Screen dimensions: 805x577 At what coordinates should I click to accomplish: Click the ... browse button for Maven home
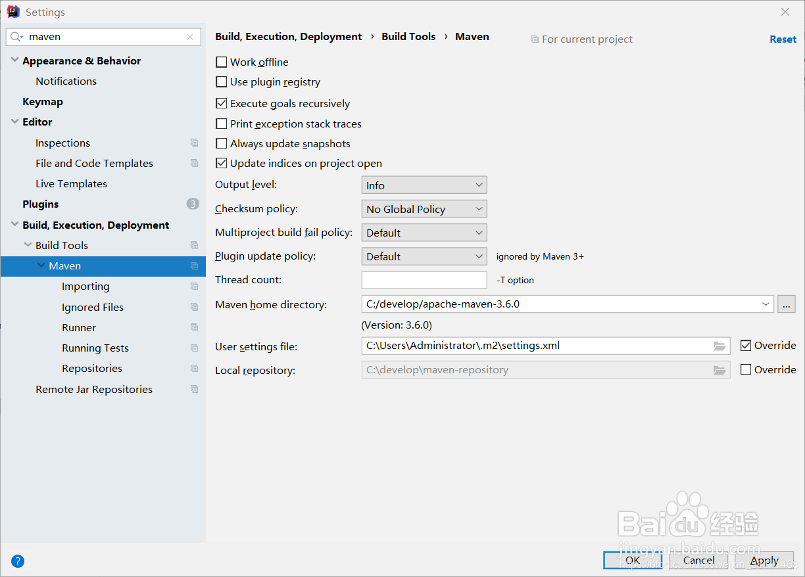(787, 304)
